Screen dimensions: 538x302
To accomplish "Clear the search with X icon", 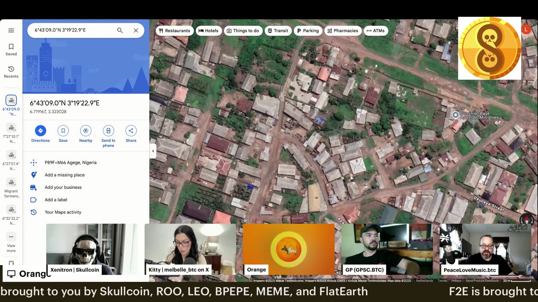I will [136, 30].
